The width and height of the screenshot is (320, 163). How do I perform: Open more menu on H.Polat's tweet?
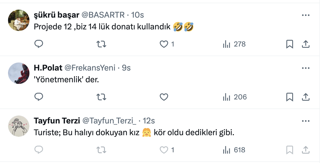(306, 68)
